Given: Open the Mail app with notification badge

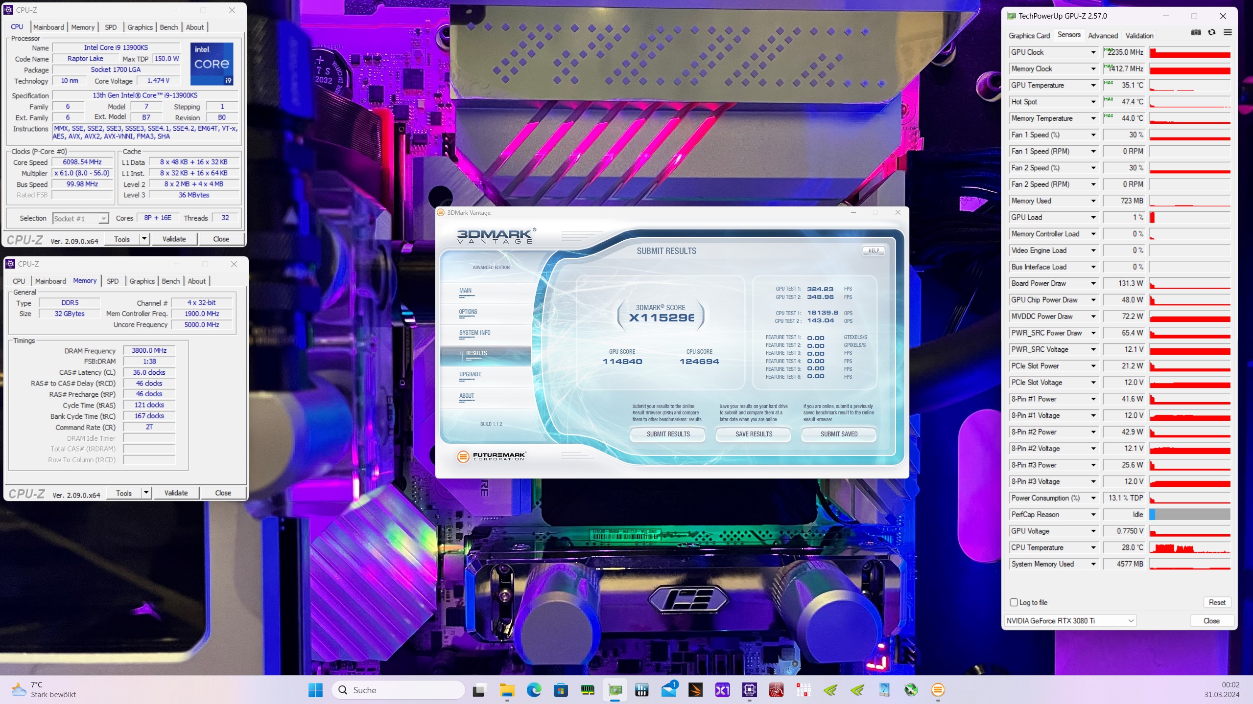Looking at the screenshot, I should click(x=669, y=690).
